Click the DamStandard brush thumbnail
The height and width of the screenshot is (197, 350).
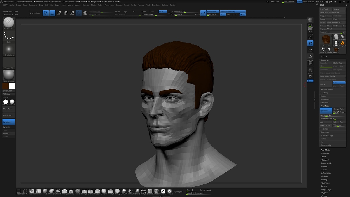pyautogui.click(x=9, y=22)
